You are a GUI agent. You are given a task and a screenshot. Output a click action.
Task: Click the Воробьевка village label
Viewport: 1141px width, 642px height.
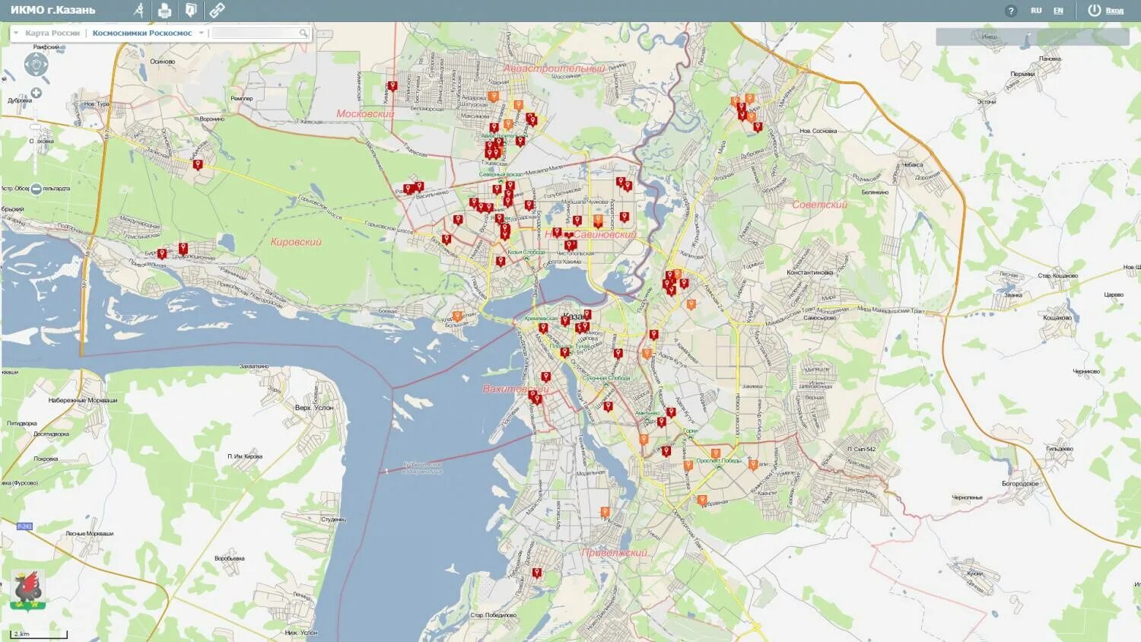point(230,558)
